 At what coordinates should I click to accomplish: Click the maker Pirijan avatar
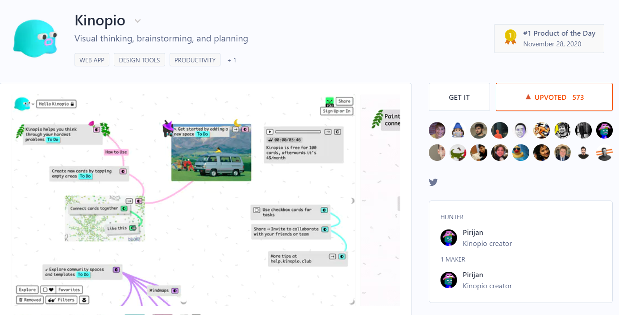pyautogui.click(x=449, y=280)
